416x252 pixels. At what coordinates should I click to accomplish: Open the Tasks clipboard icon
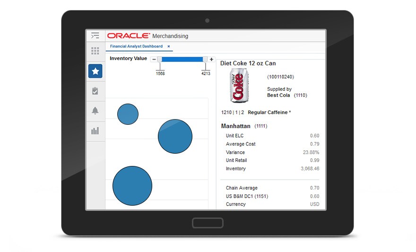tap(95, 91)
